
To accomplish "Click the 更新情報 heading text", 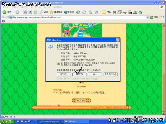I will click(58, 90).
